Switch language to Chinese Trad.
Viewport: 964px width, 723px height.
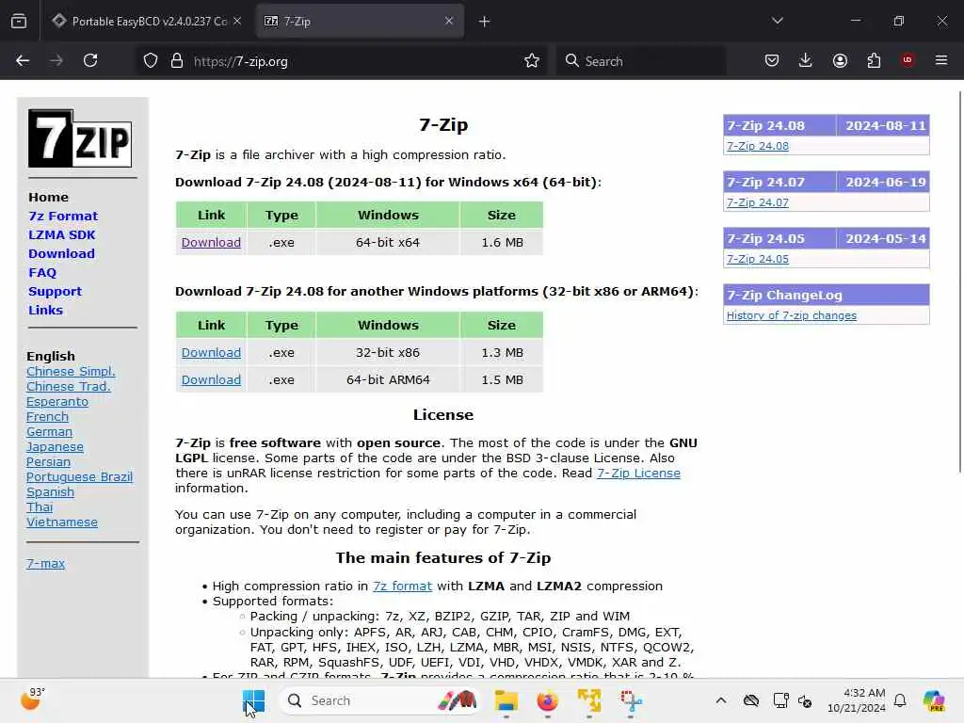pos(68,387)
